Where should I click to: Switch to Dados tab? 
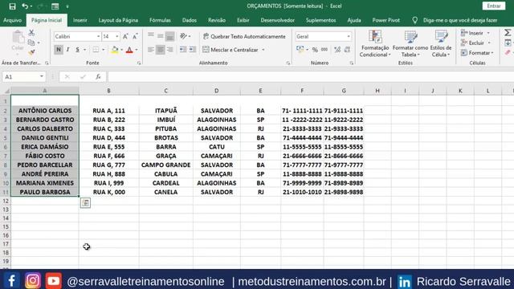[x=190, y=20]
